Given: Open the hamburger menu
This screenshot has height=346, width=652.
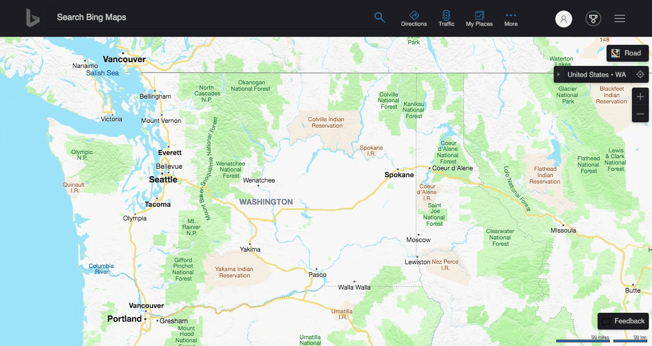Looking at the screenshot, I should click(620, 18).
